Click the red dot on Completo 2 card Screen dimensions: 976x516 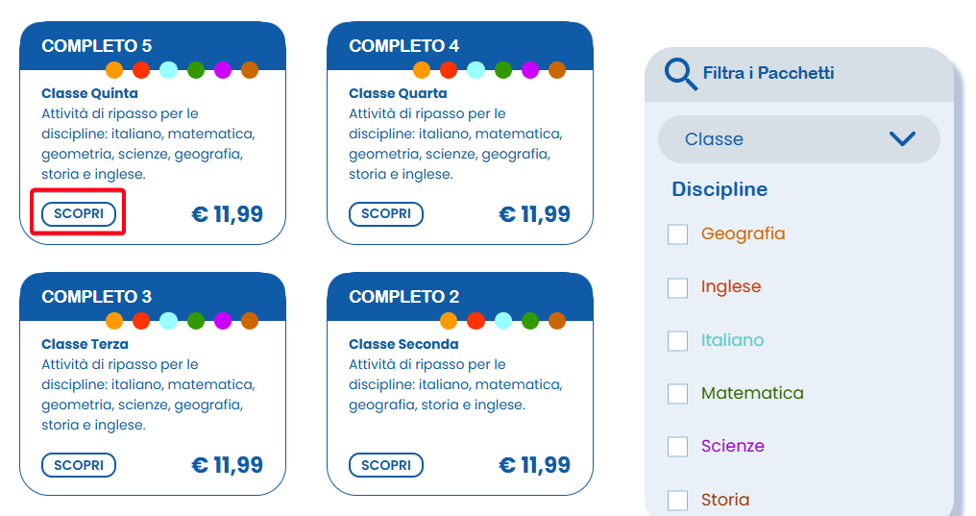476,321
